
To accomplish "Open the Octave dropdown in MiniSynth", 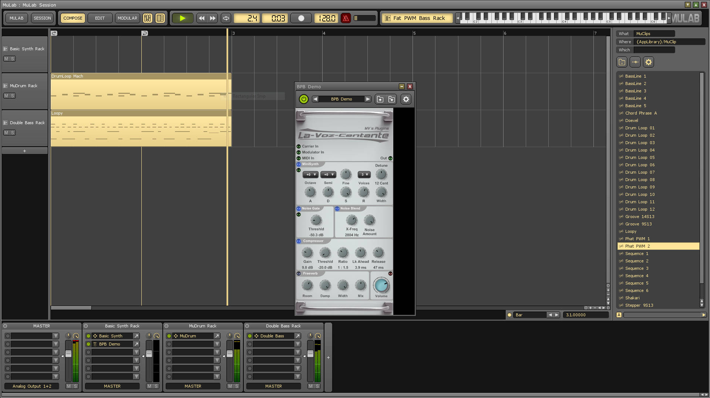I will [310, 174].
